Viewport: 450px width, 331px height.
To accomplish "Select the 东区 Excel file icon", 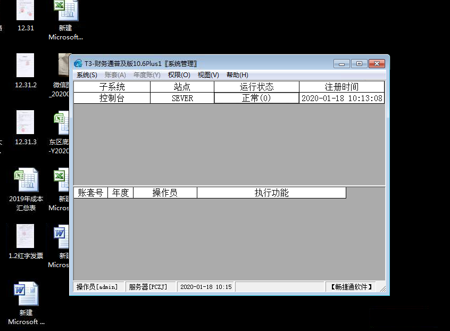I will tap(60, 133).
